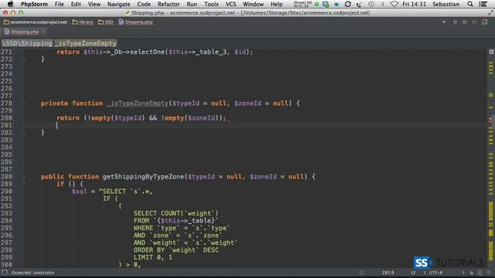Click the library folder breadcrumb
Screen dimensions: 495x278
point(83,22)
